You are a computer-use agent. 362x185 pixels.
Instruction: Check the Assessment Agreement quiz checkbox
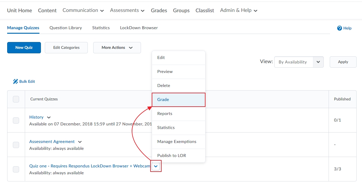click(16, 145)
